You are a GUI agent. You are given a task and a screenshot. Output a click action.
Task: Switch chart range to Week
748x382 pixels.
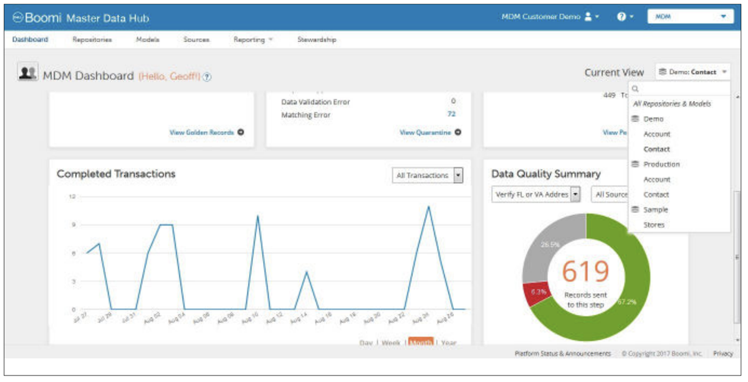[x=391, y=343]
